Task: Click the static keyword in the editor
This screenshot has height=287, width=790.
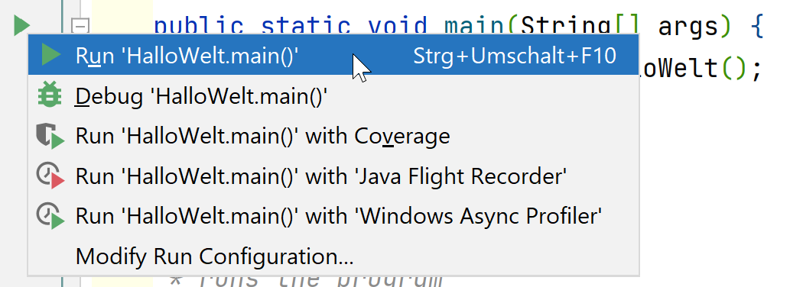Action: 305,26
